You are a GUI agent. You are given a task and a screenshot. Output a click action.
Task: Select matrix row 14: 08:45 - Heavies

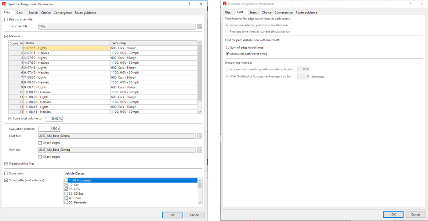(x=67, y=112)
